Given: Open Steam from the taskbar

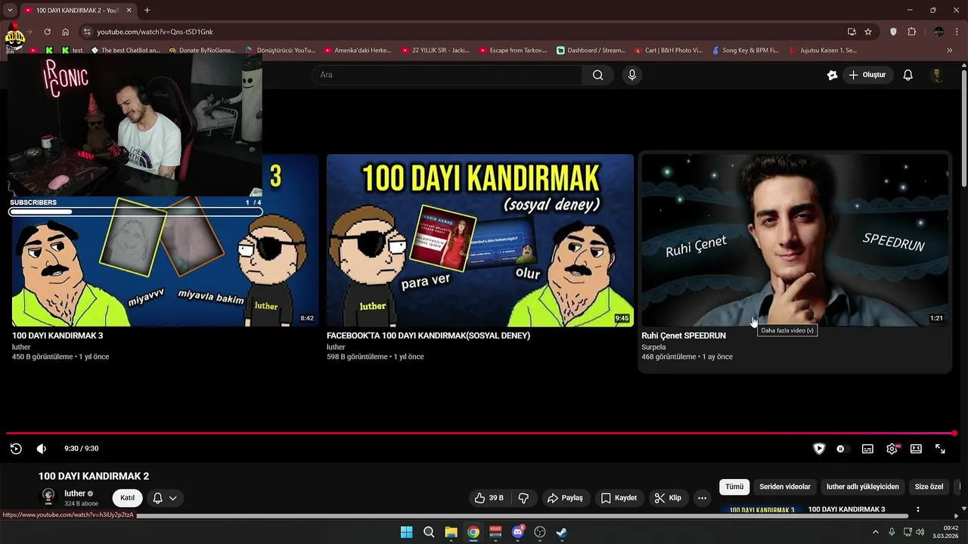Looking at the screenshot, I should (562, 532).
